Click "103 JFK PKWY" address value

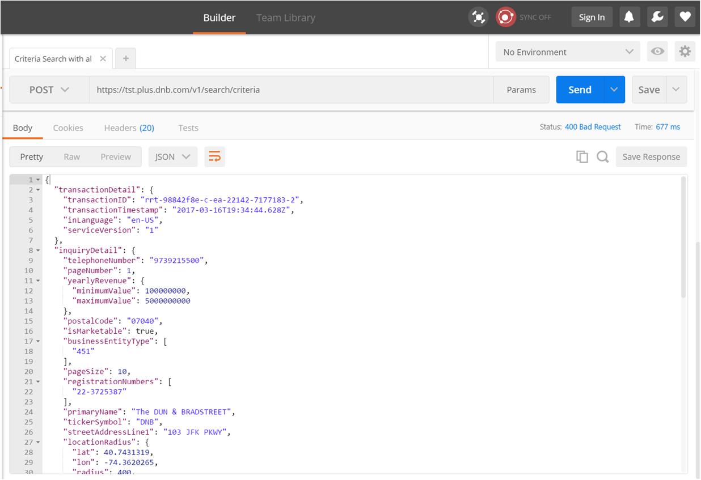[195, 432]
